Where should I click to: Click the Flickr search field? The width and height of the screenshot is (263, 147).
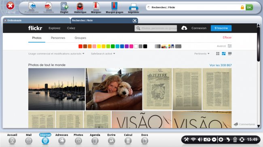coord(156,28)
